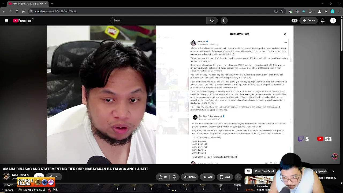Save the video to a playlist

(225, 177)
